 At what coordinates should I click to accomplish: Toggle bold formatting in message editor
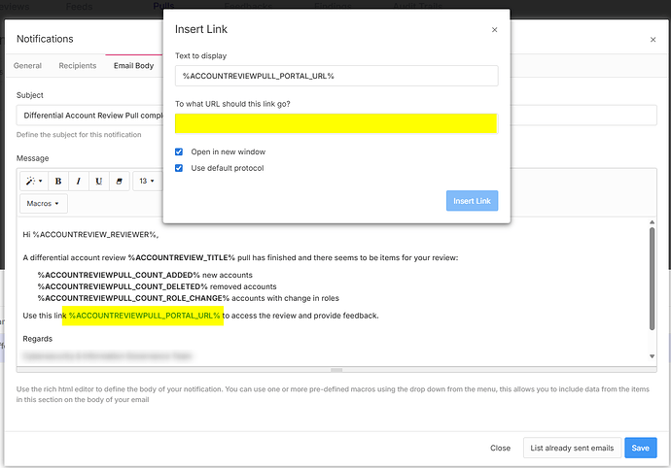click(x=58, y=182)
